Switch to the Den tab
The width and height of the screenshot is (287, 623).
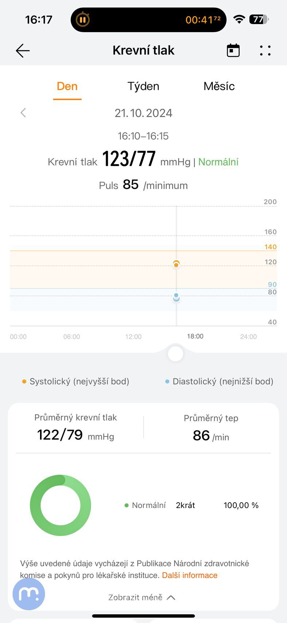[x=67, y=86]
